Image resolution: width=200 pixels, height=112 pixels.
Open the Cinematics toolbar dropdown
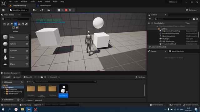click(49, 10)
